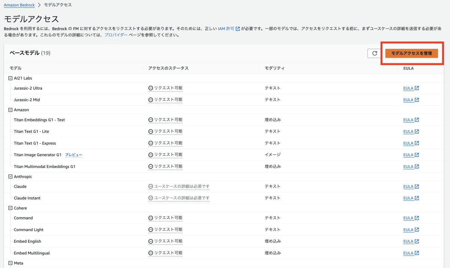Collapse the Anthropic provider group
Viewport: 450px width, 268px height.
pyautogui.click(x=10, y=177)
